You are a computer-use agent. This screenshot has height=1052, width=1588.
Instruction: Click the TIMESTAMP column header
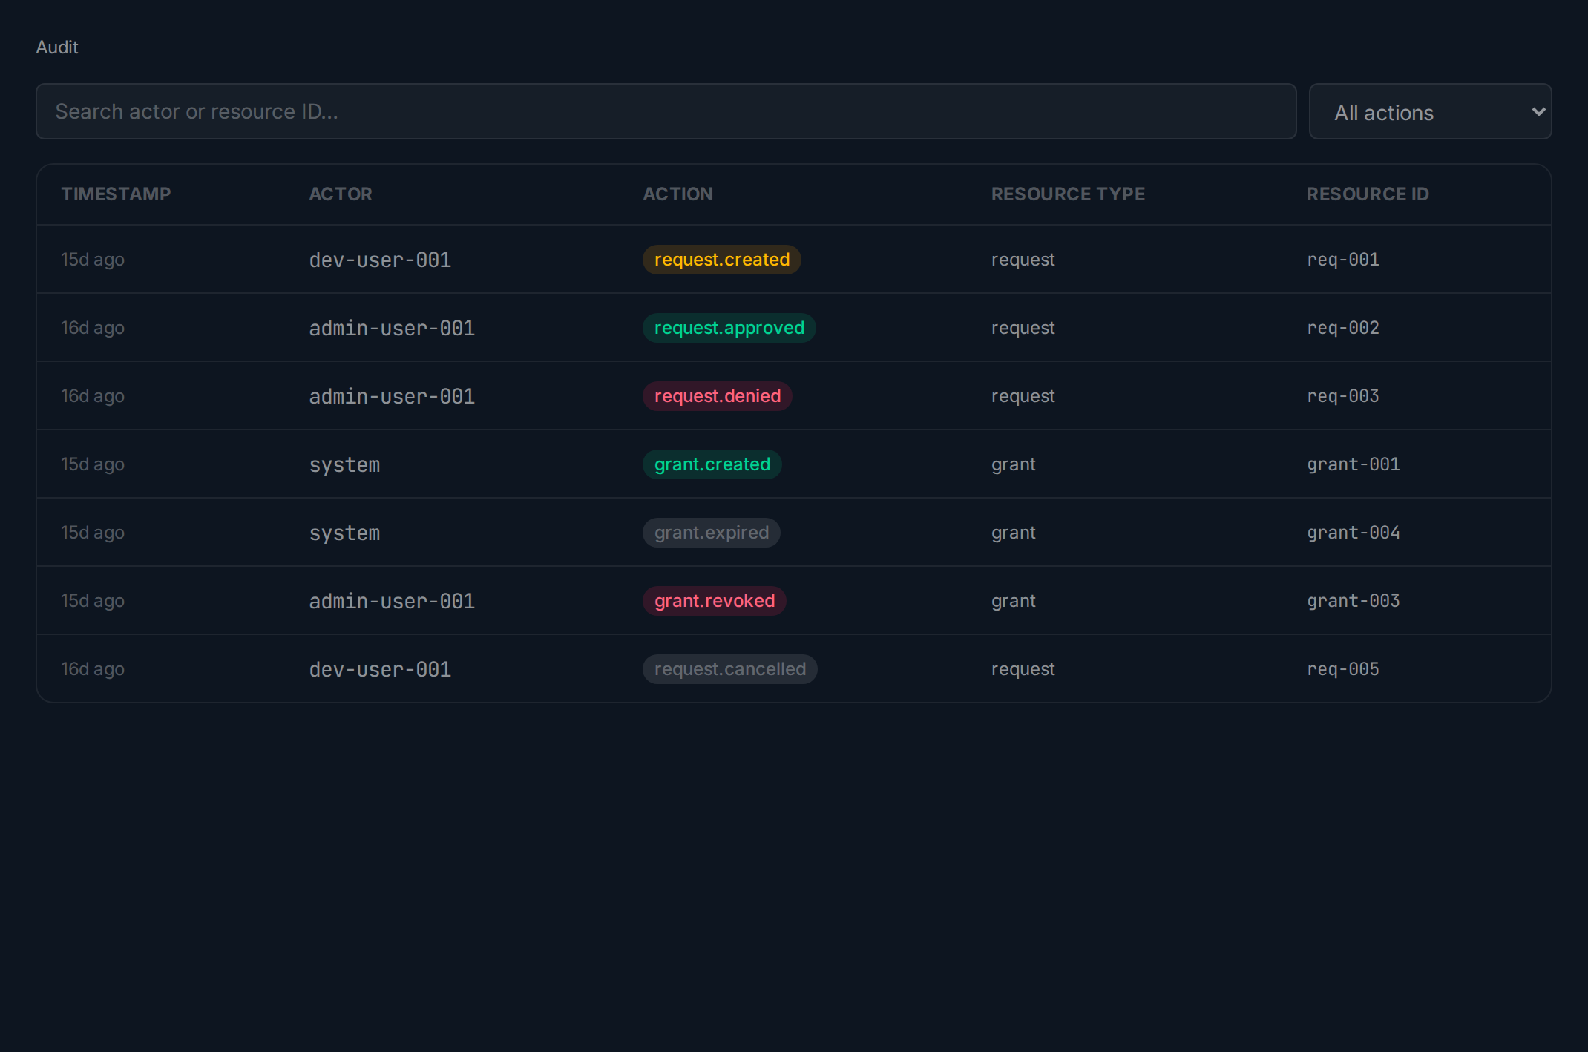116,194
